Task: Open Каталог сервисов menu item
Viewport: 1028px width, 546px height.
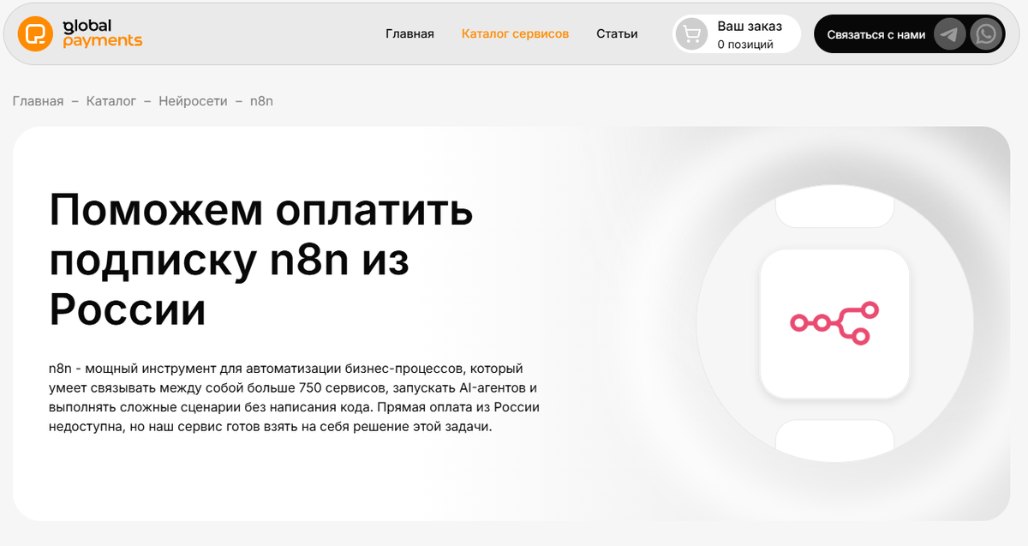Action: (x=515, y=34)
